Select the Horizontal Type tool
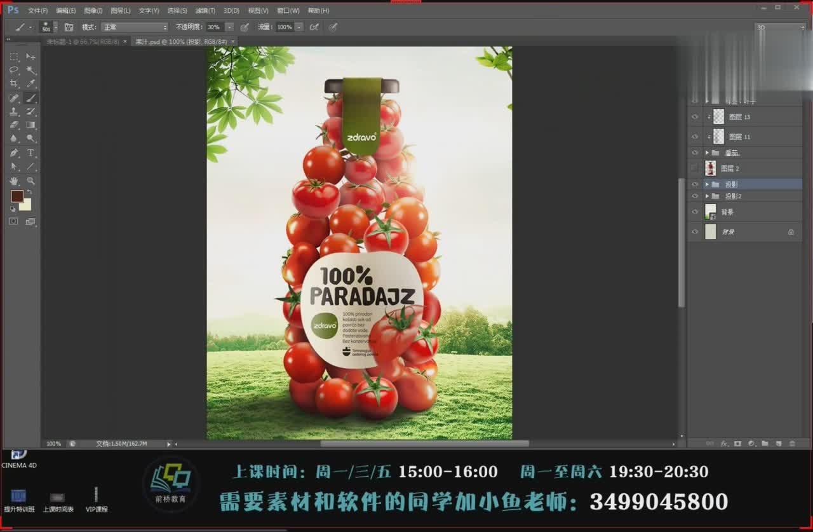This screenshot has width=813, height=532. point(30,153)
